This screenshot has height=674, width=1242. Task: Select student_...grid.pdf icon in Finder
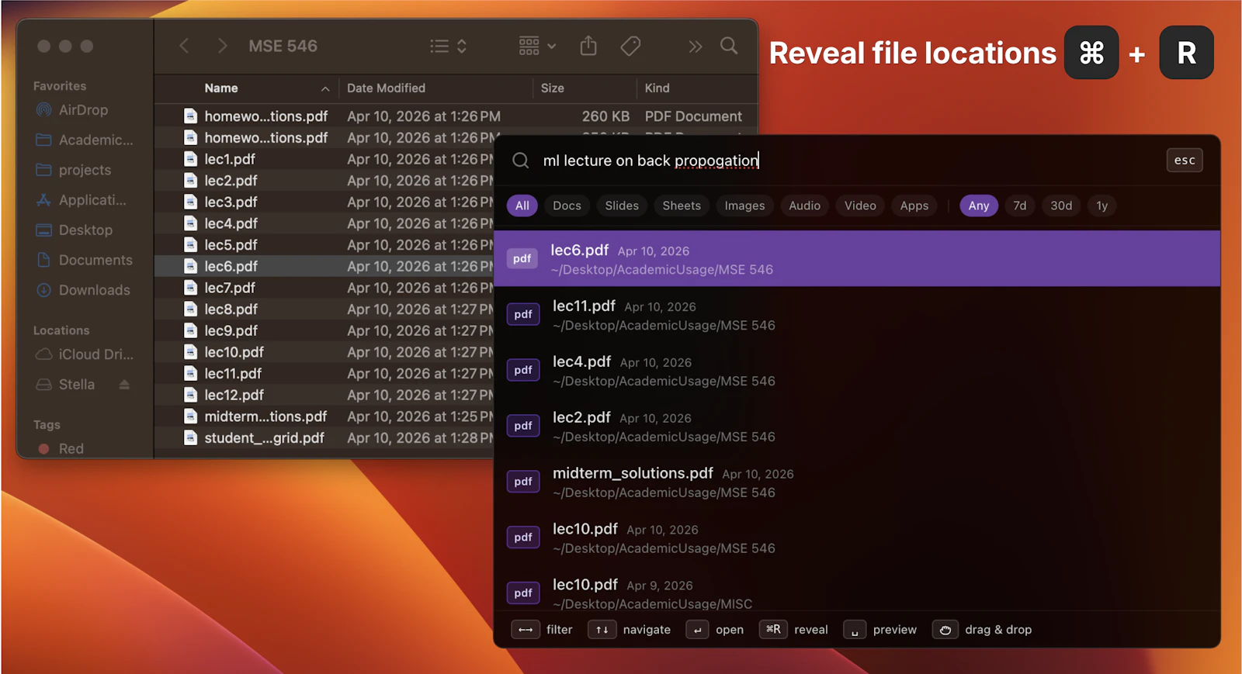(x=190, y=438)
